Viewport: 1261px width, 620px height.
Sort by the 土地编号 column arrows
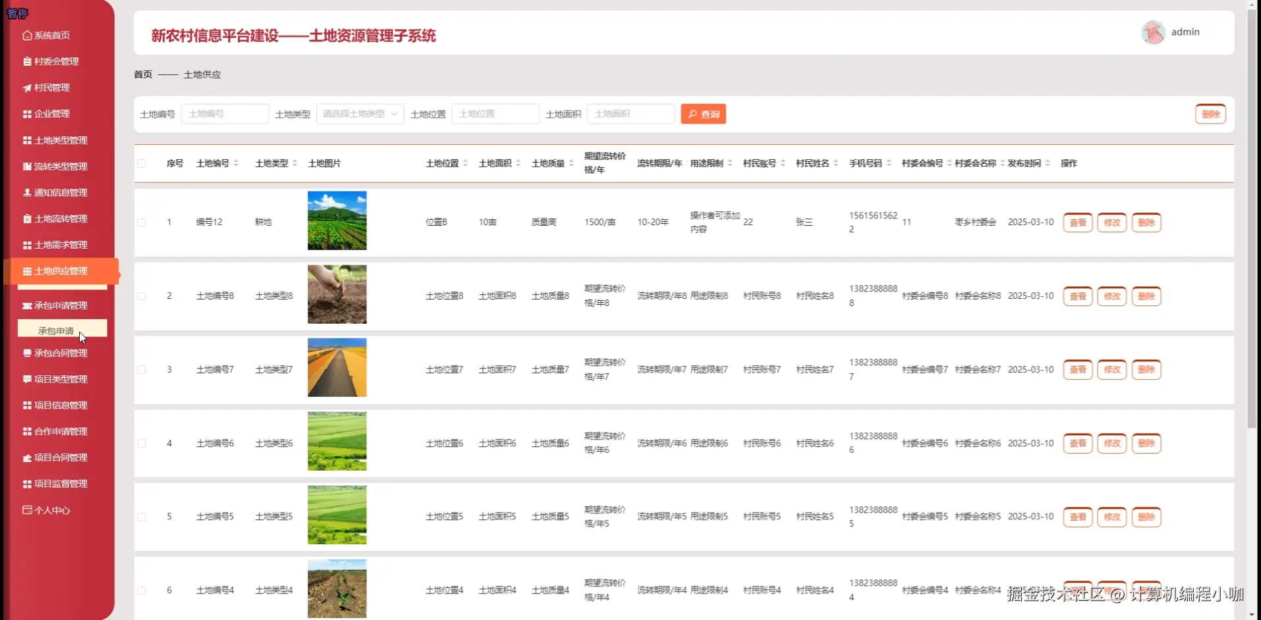236,163
